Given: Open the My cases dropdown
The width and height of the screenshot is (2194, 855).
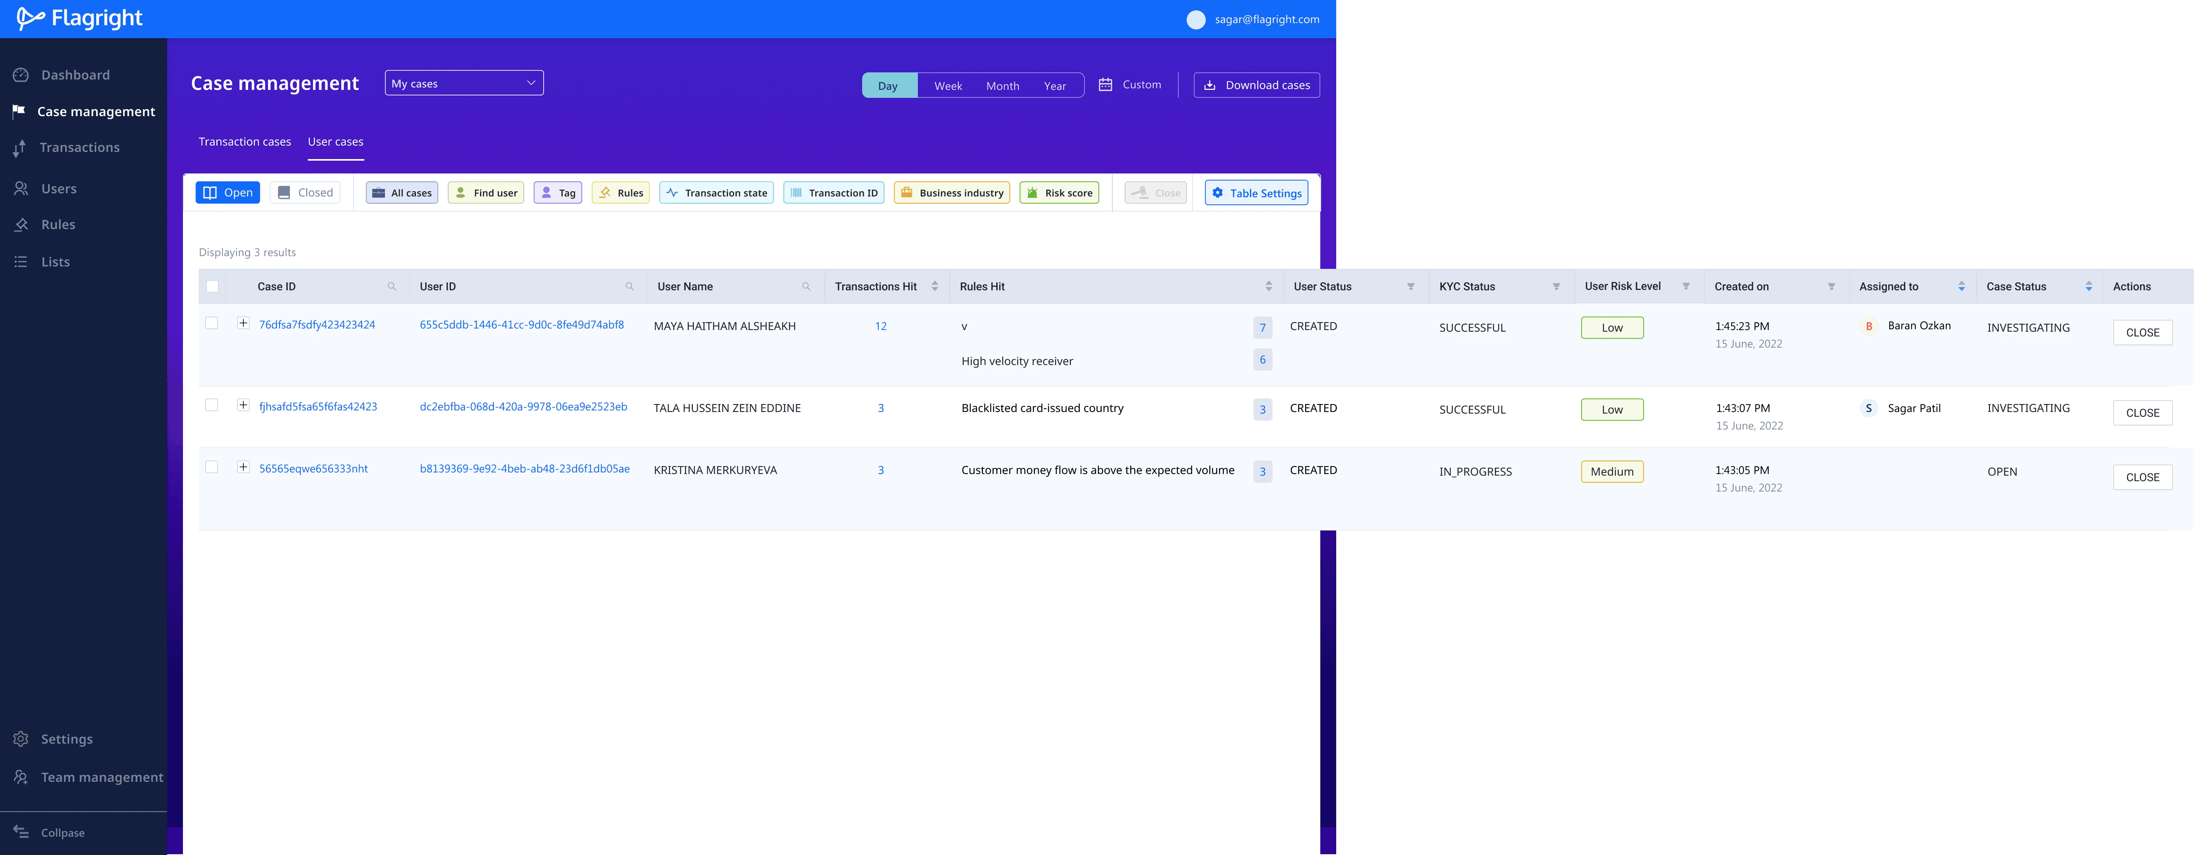Looking at the screenshot, I should [463, 84].
